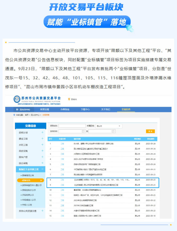Expand 招标计划 with its plus icon

point(42,132)
